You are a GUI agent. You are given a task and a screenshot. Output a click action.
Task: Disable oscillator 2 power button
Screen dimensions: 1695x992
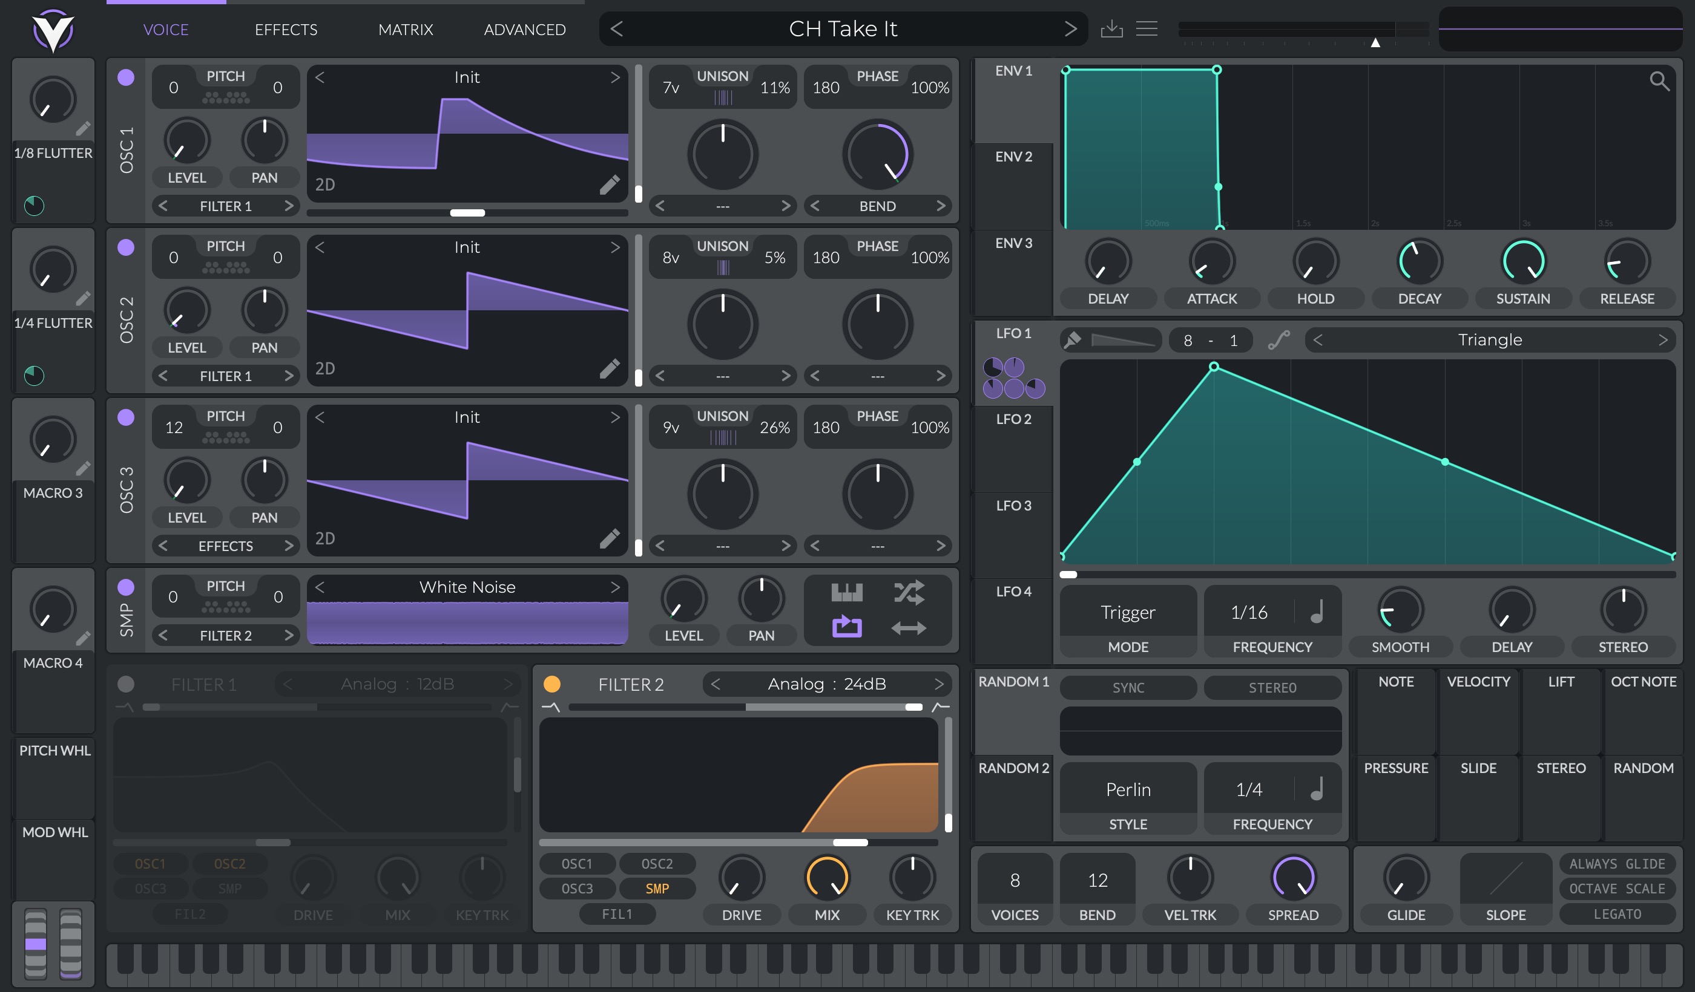point(126,247)
